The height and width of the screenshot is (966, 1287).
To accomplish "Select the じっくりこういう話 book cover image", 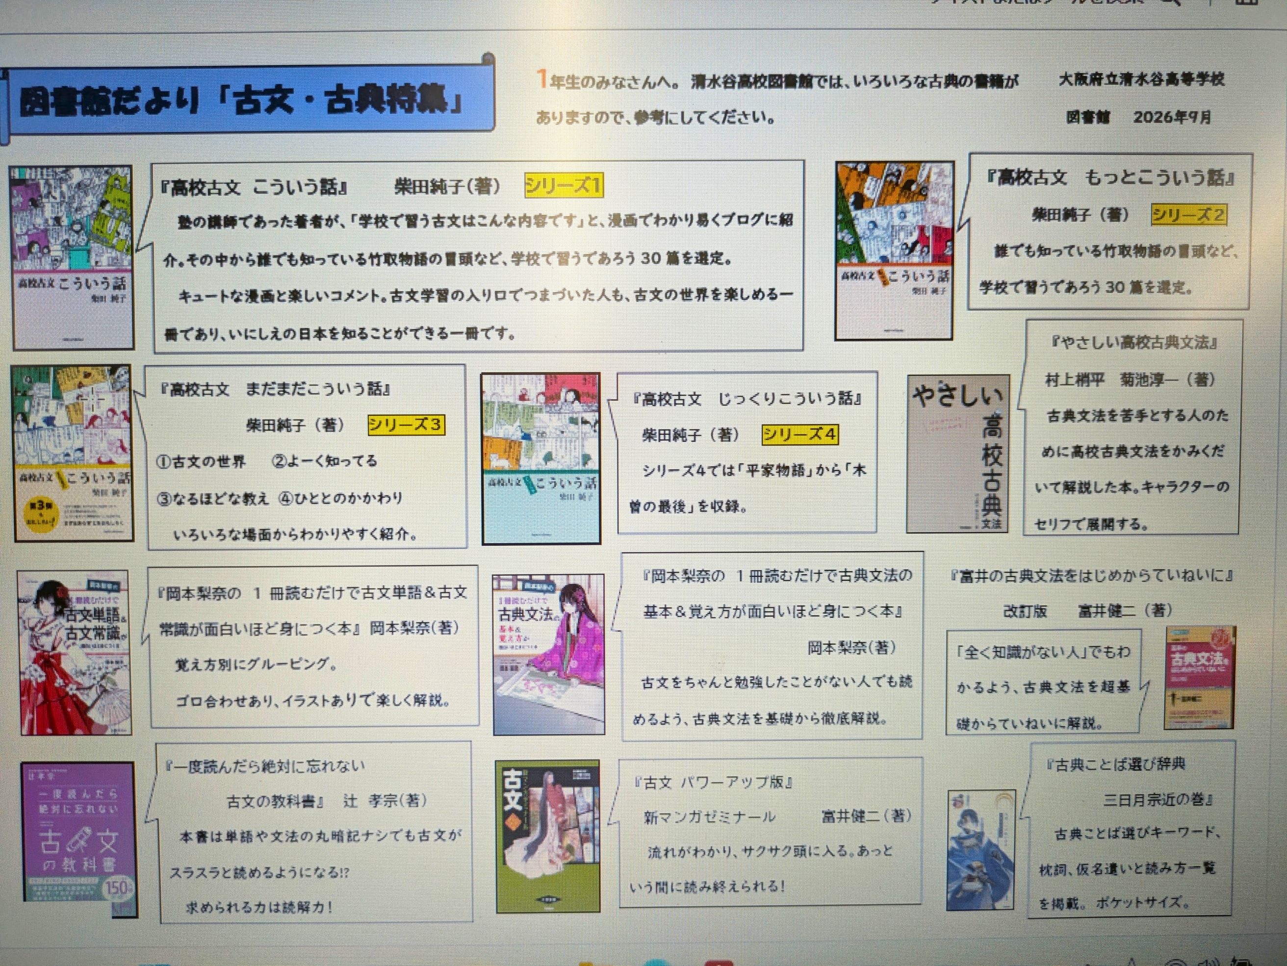I will coord(541,459).
